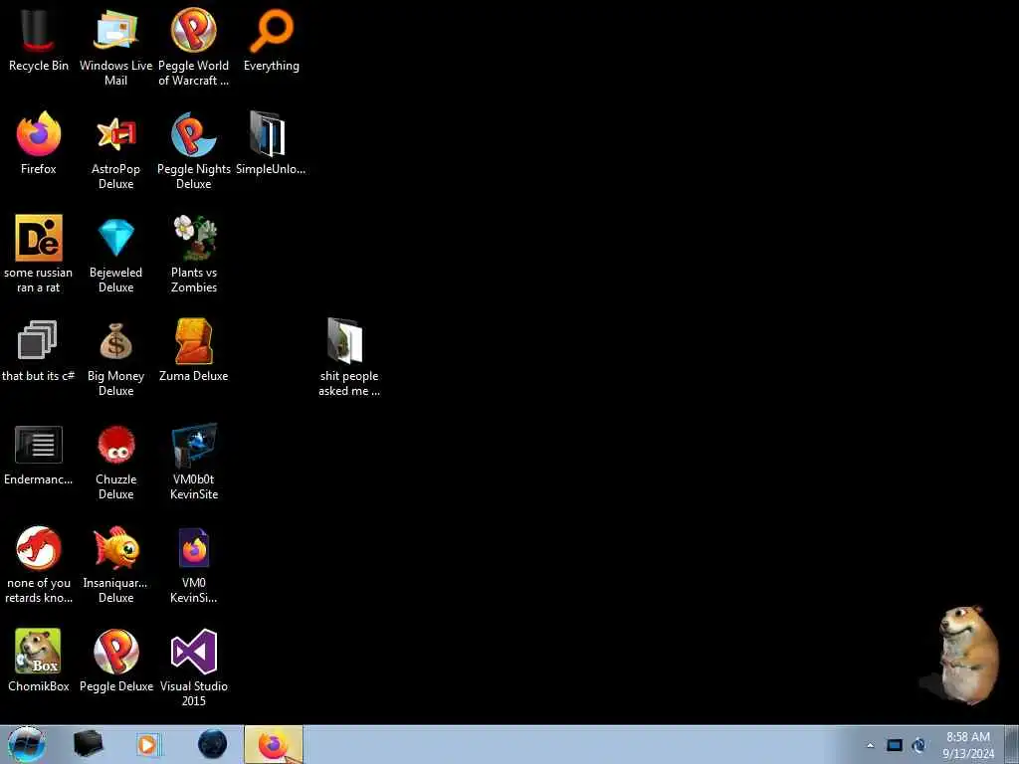Select the Firefox desktop shortcut

(39, 134)
